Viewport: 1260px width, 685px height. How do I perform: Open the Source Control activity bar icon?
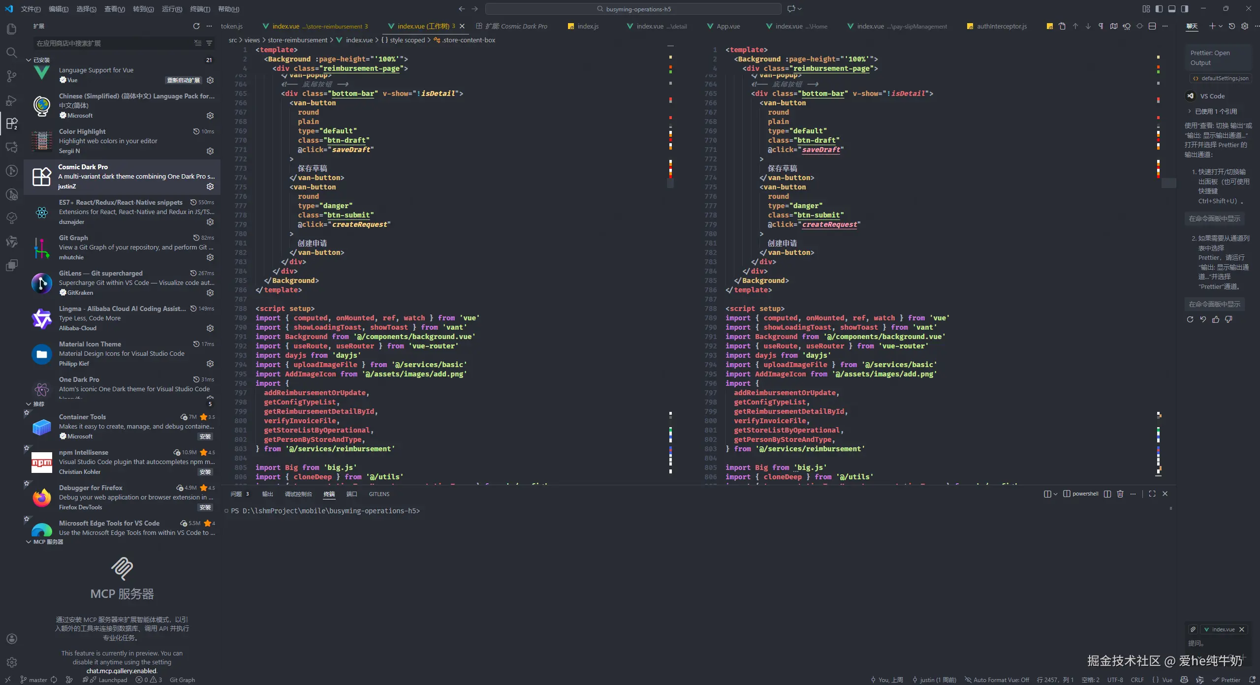click(11, 76)
